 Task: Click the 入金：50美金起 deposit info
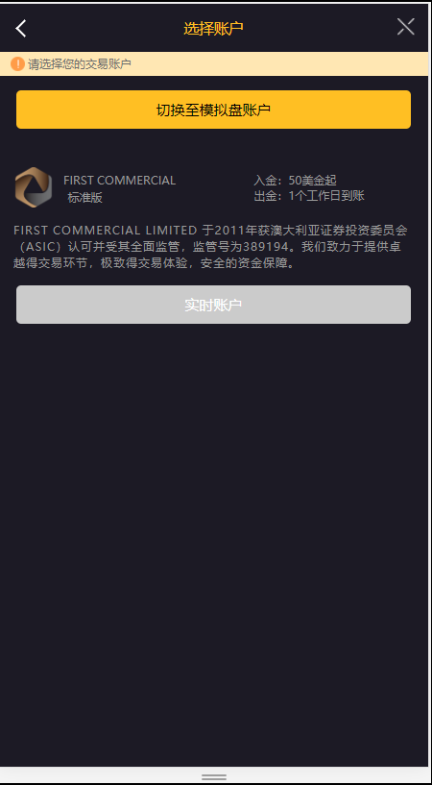pos(295,181)
